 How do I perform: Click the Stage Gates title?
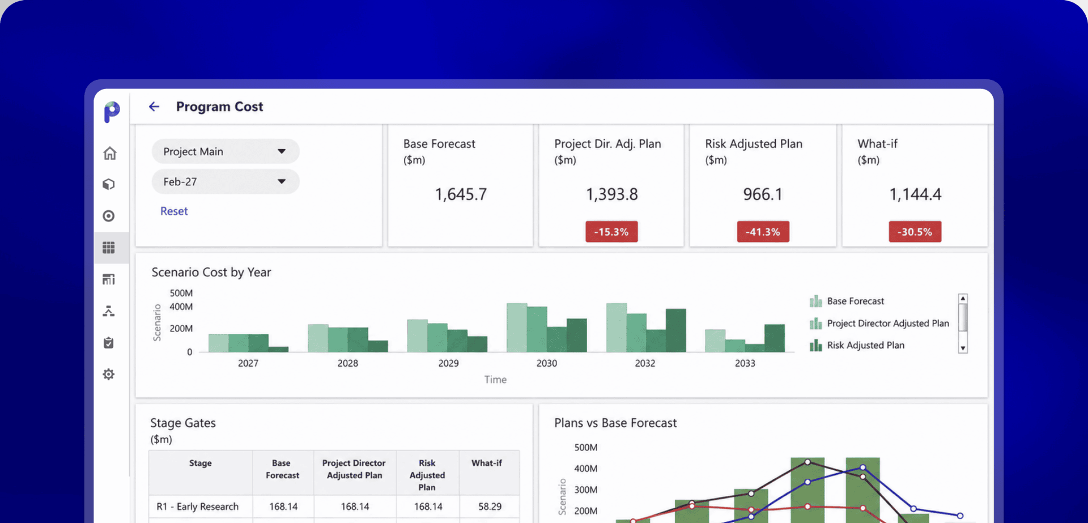pos(183,423)
